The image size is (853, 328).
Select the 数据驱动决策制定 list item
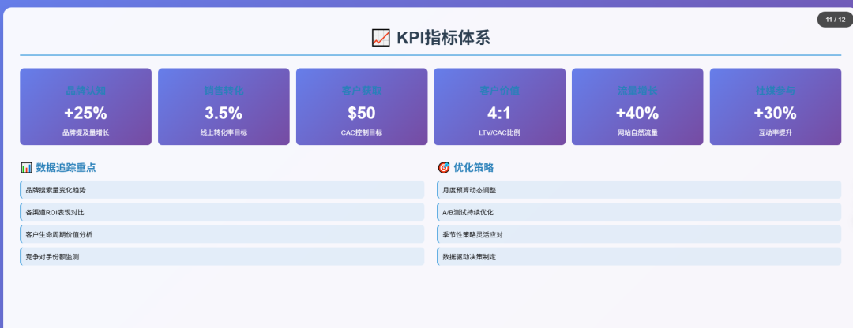coord(639,257)
